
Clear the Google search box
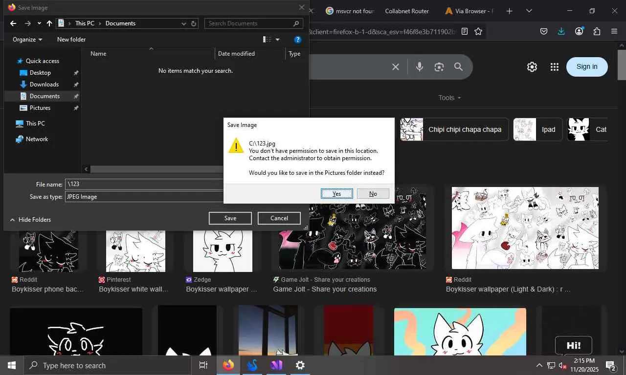[396, 67]
